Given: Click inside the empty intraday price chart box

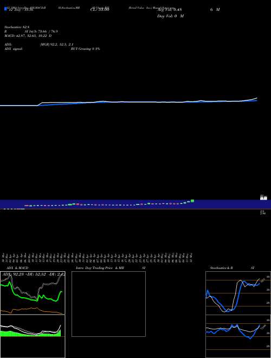Looking at the screenshot, I should (x=108, y=304).
